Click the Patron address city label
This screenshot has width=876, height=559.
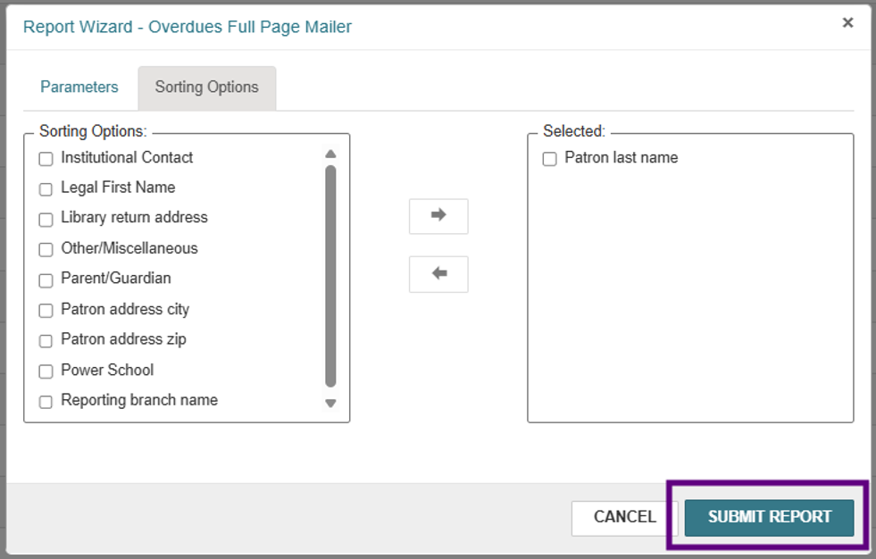pyautogui.click(x=125, y=309)
